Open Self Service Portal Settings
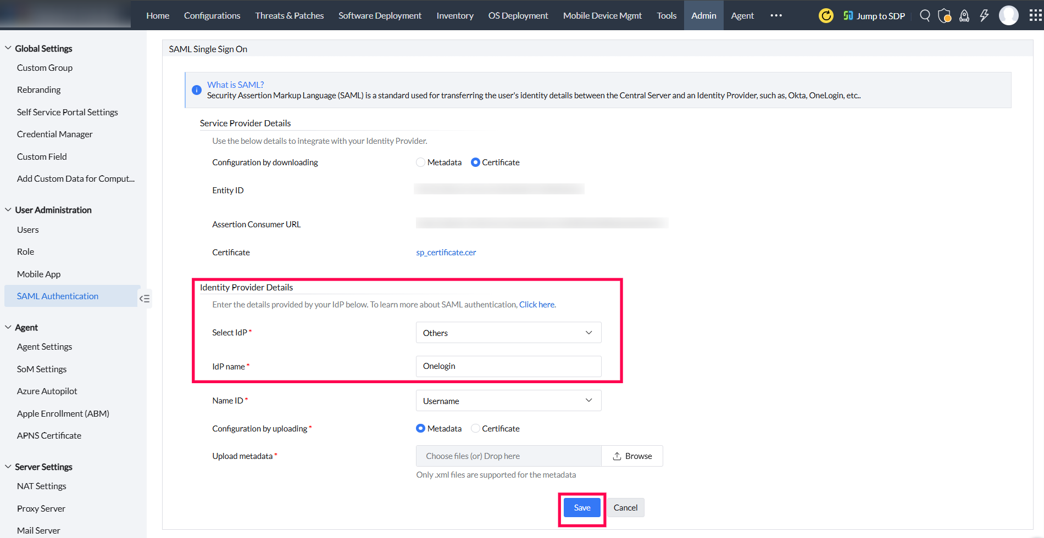Image resolution: width=1044 pixels, height=538 pixels. pyautogui.click(x=67, y=112)
